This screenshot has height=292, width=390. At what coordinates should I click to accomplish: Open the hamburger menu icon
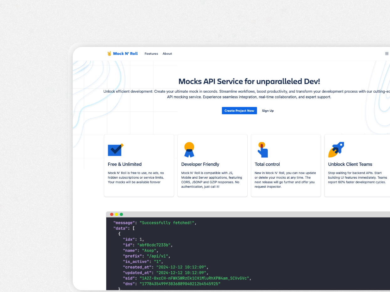[x=387, y=54]
